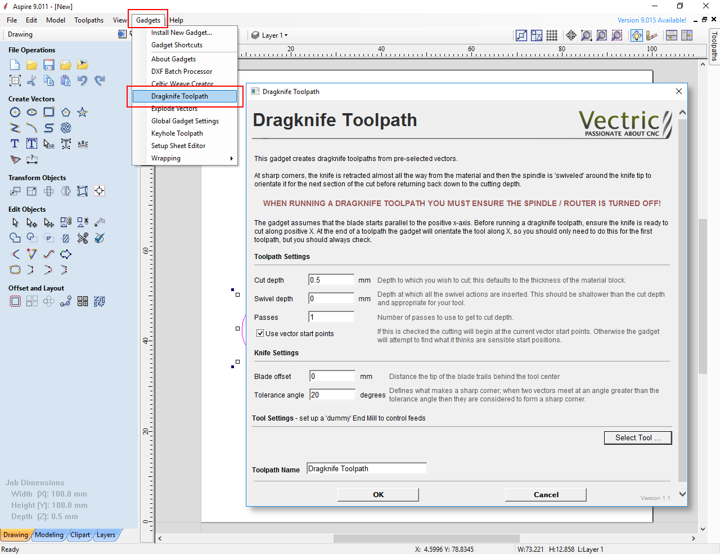Screen dimensions: 720x554
Task: Select DXF Batch Processor menu entry
Action: click(x=184, y=72)
